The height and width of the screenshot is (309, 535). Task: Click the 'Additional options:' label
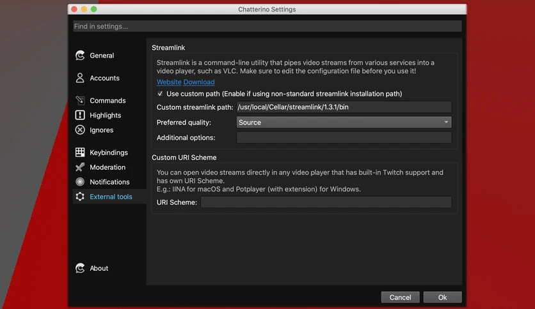[x=186, y=138]
